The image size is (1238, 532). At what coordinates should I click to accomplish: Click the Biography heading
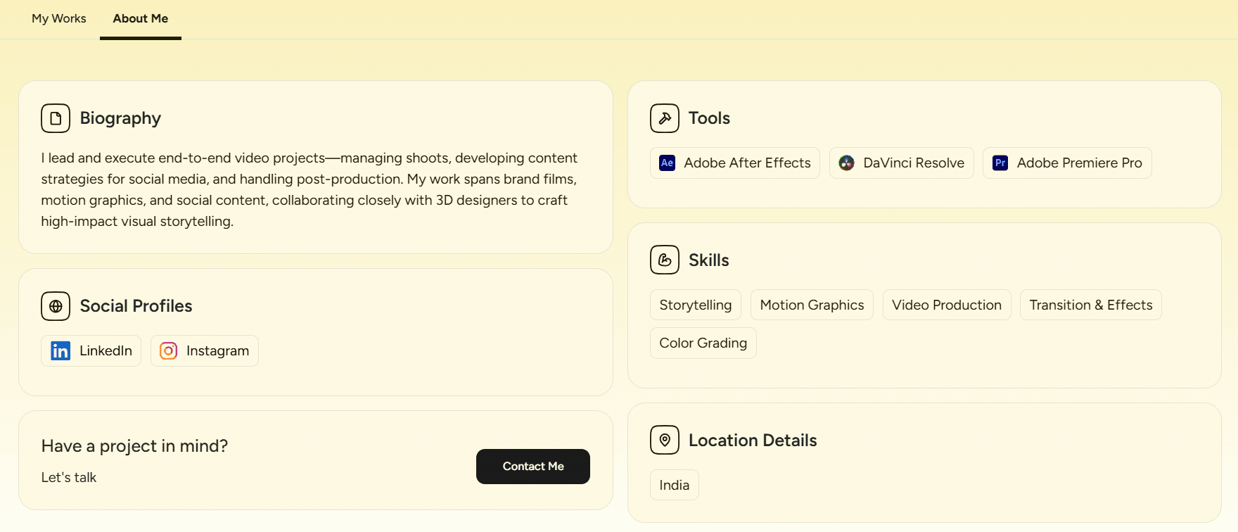[x=120, y=118]
